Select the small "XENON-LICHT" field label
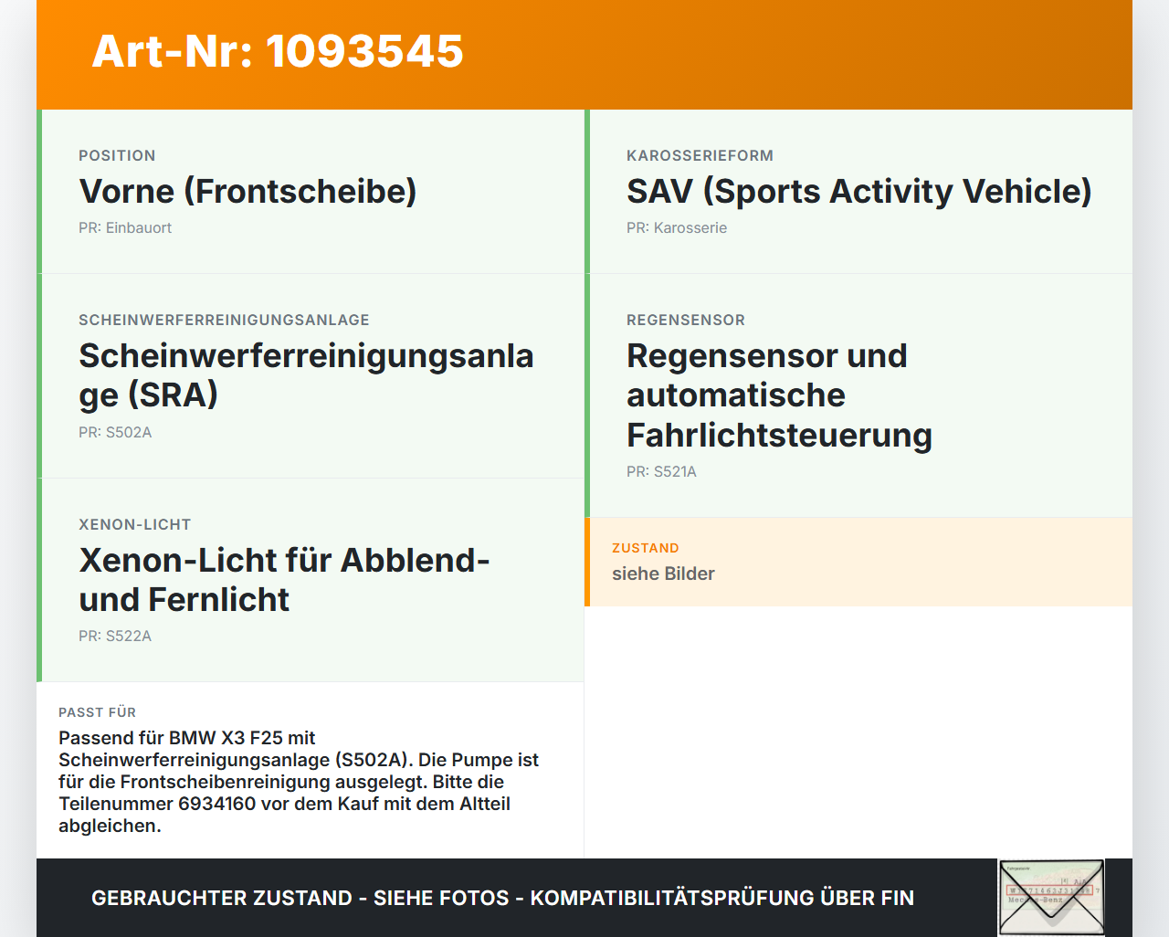Screen dimensions: 1169x937 135,524
